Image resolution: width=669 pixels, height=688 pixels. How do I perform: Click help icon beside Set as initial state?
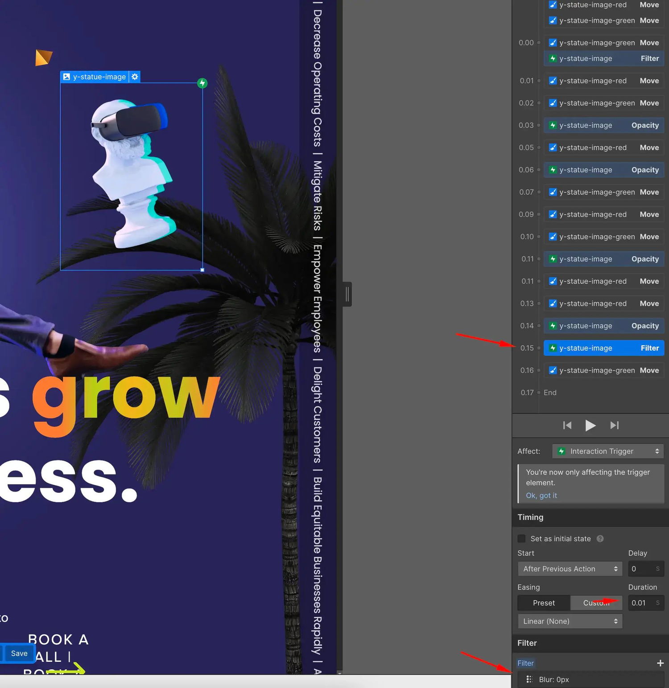point(600,539)
